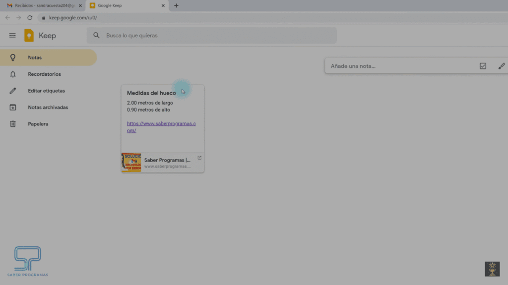Open the Saber Programas link preview thumbnail
Image resolution: width=508 pixels, height=285 pixels.
point(131,163)
